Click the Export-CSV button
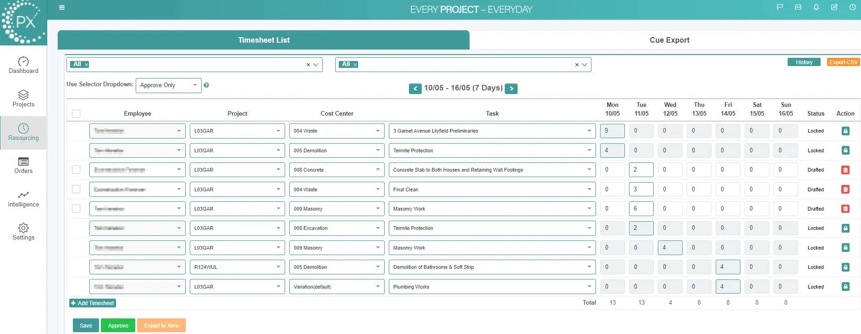The height and width of the screenshot is (334, 861). click(843, 62)
